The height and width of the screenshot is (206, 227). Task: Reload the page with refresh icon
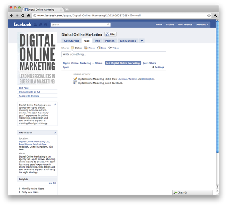coord(23,16)
